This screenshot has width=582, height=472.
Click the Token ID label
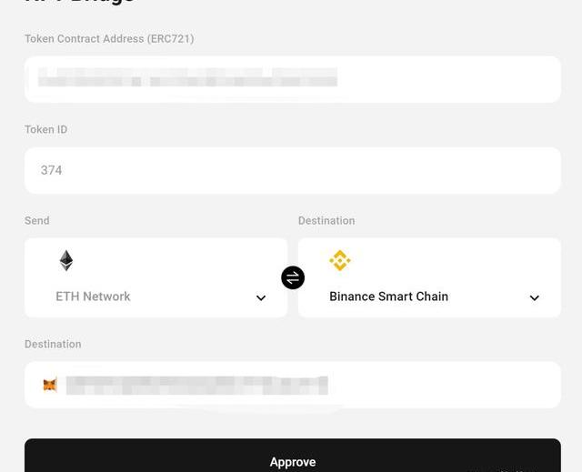46,130
